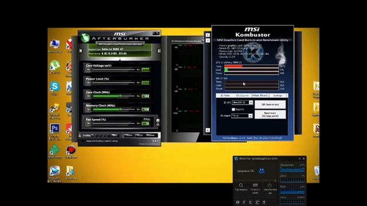The height and width of the screenshot is (206, 367).
Task: Toggle apply overclocking at system startup
Action: tap(83, 141)
